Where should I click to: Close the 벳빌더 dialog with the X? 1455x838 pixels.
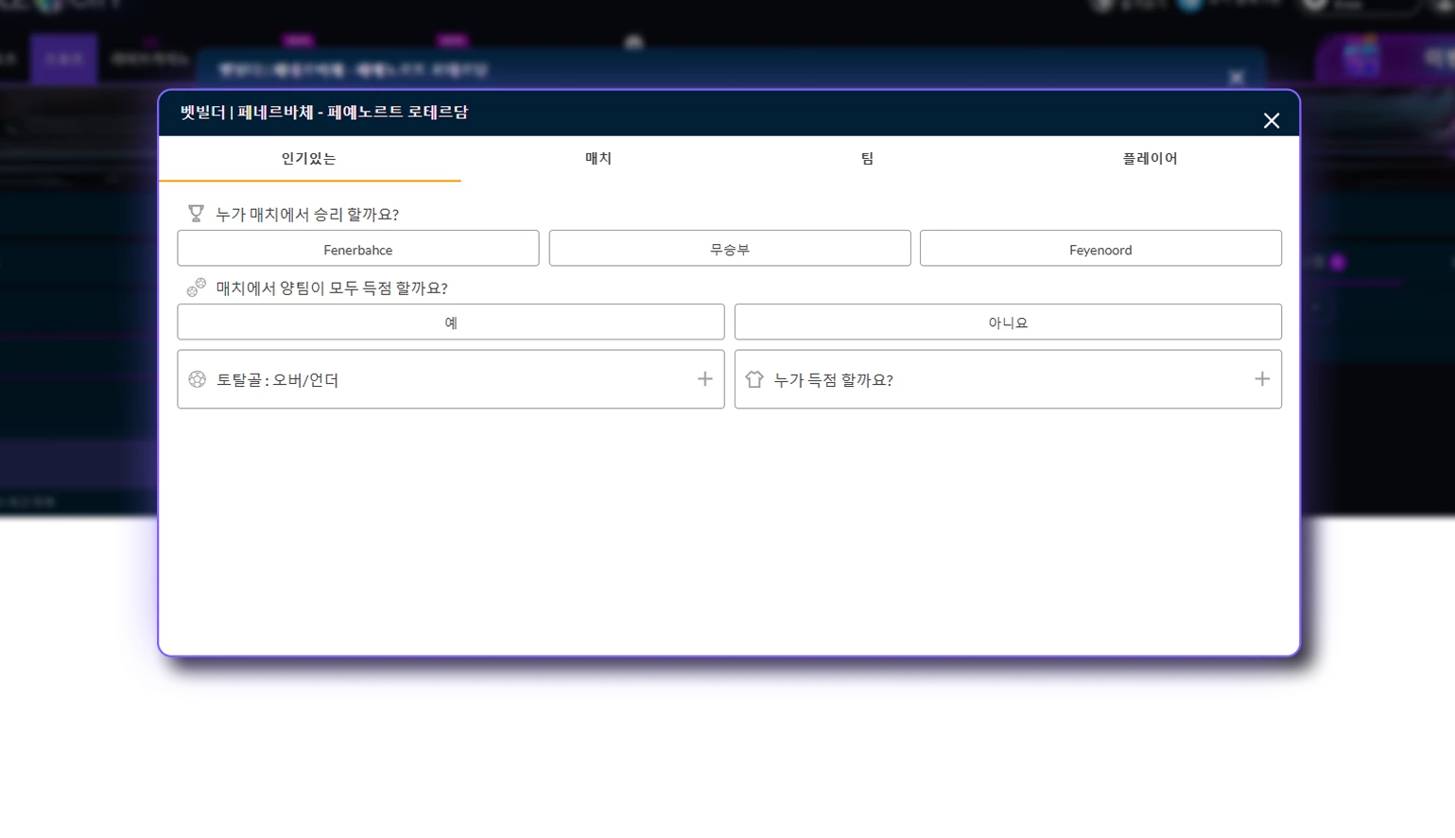click(x=1272, y=121)
